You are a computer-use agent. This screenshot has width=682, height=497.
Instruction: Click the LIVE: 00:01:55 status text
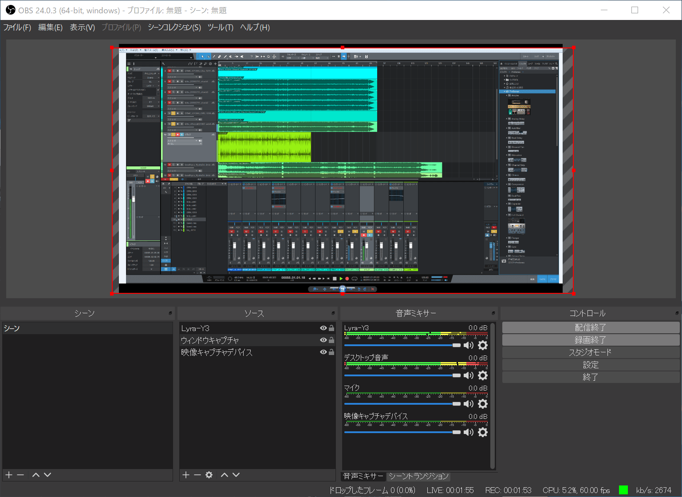click(450, 490)
